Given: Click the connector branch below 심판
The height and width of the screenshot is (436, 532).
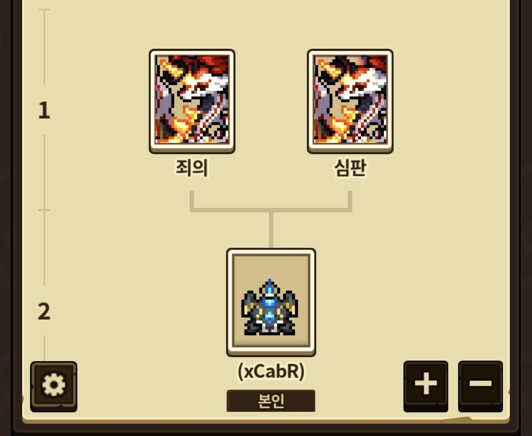Looking at the screenshot, I should (x=350, y=201).
